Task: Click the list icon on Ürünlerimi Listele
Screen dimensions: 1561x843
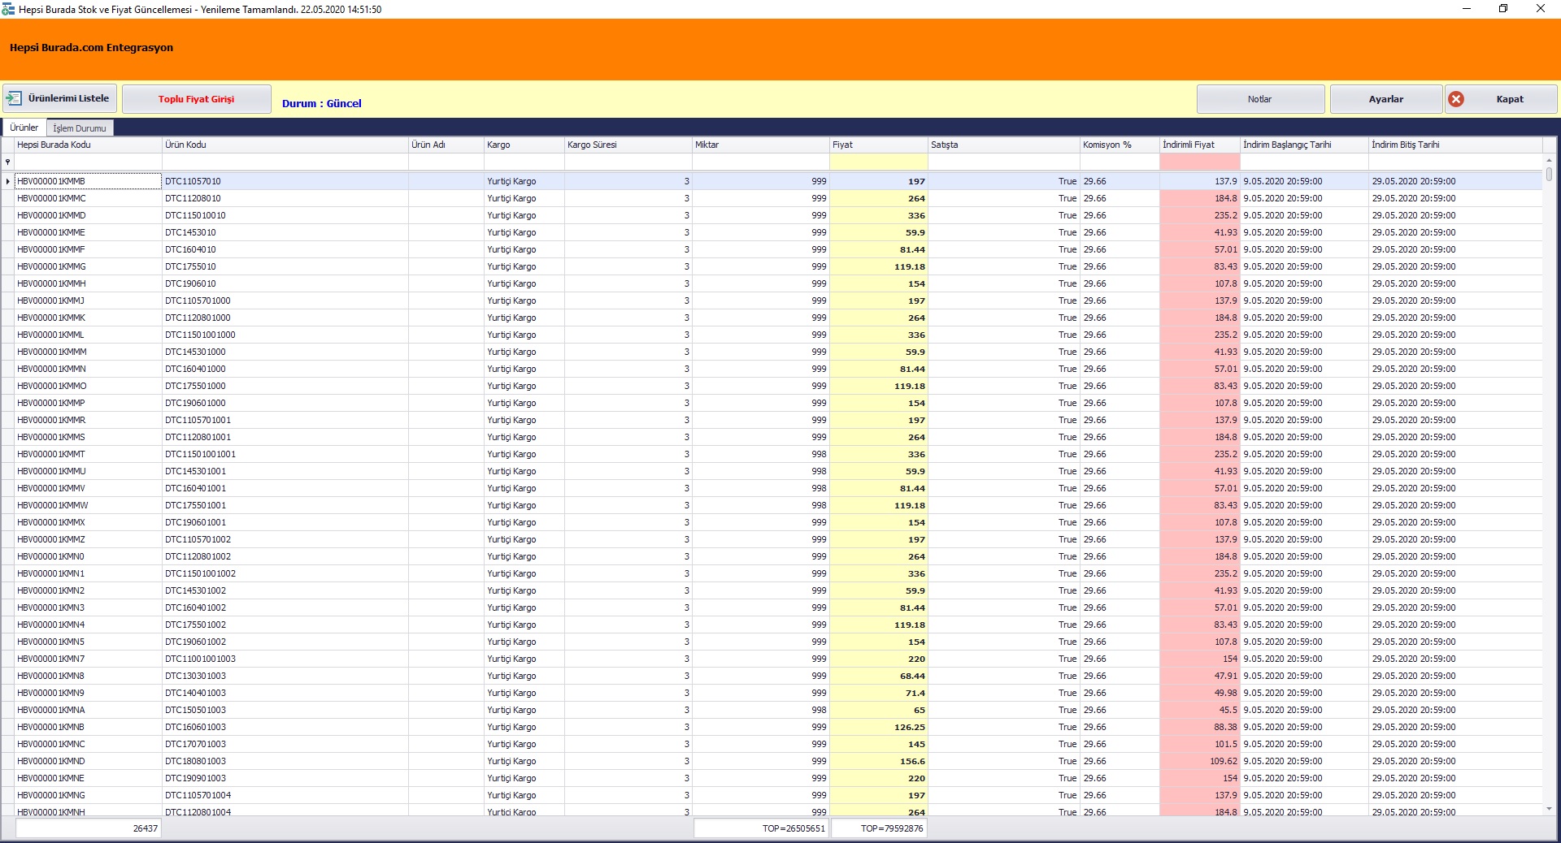Action: [x=14, y=98]
